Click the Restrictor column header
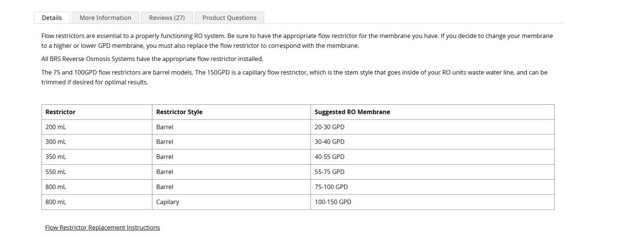617x235 pixels. (60, 112)
